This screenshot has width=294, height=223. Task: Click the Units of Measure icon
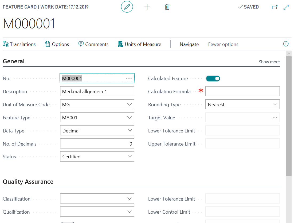120,44
